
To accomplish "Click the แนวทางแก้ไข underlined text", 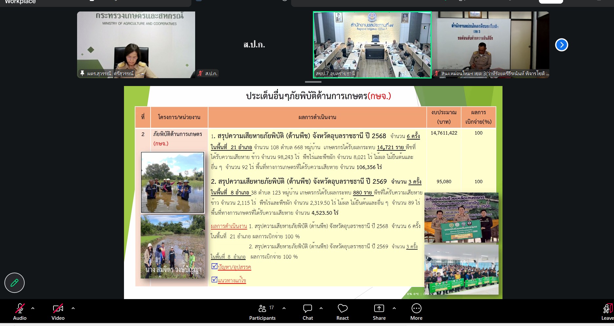I will coord(232,280).
